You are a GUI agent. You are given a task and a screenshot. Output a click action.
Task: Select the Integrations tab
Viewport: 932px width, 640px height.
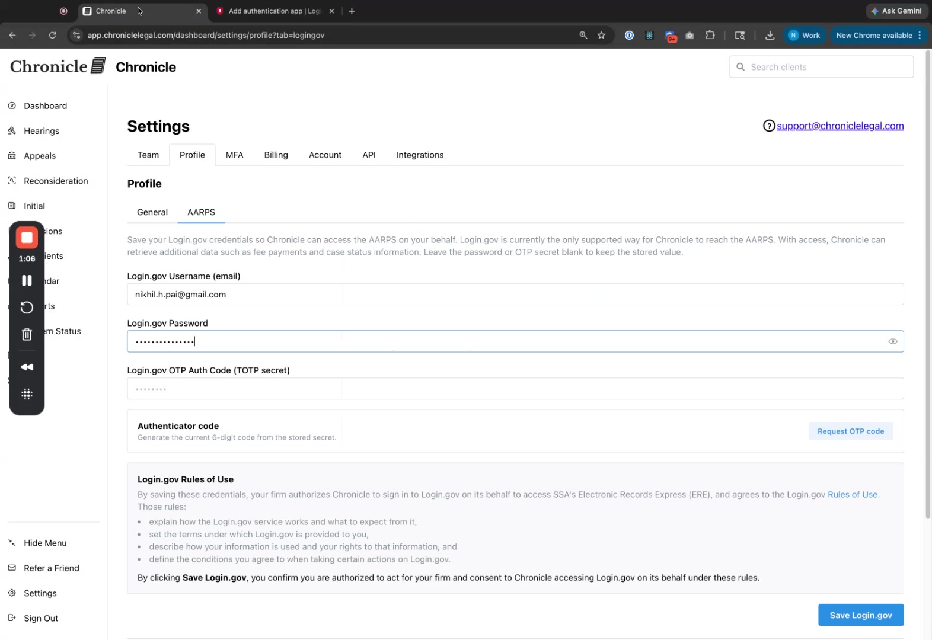point(420,155)
